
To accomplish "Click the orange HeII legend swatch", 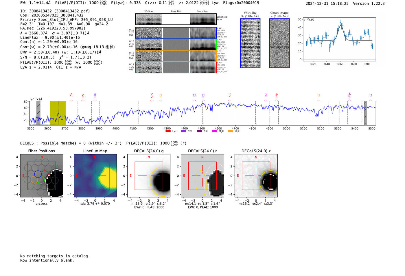I will (231, 131).
